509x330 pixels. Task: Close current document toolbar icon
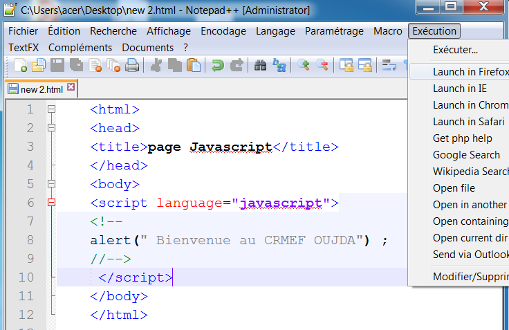pos(95,65)
